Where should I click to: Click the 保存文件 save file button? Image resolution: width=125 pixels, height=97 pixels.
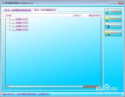click(113, 26)
